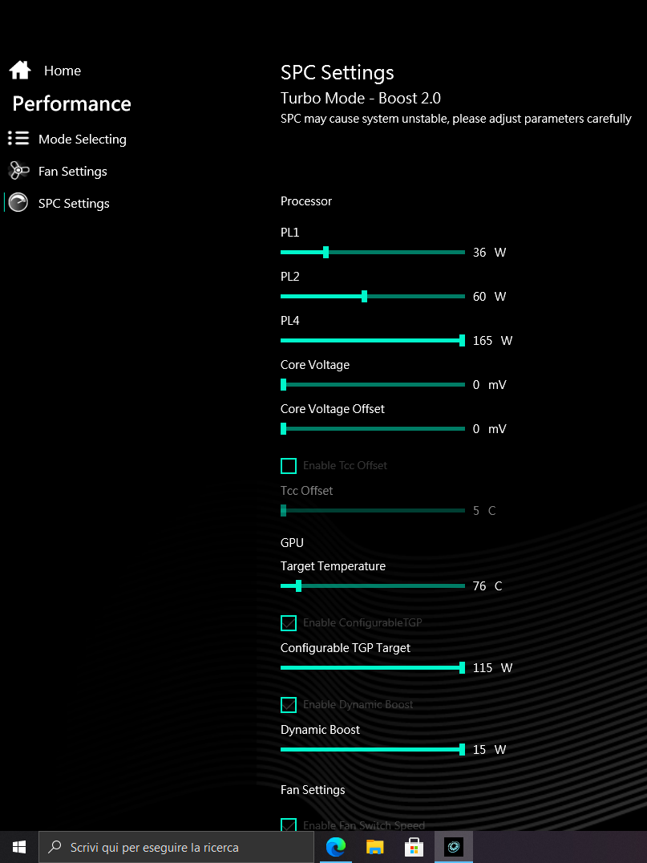
Task: Click the Home house icon
Action: [20, 71]
